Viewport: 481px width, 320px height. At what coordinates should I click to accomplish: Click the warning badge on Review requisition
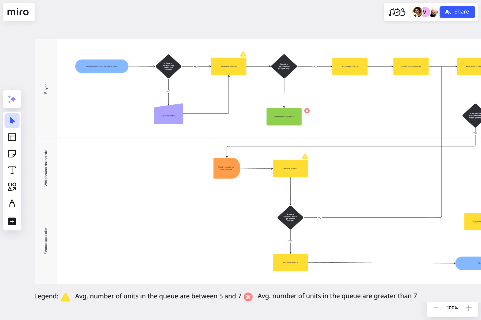243,53
